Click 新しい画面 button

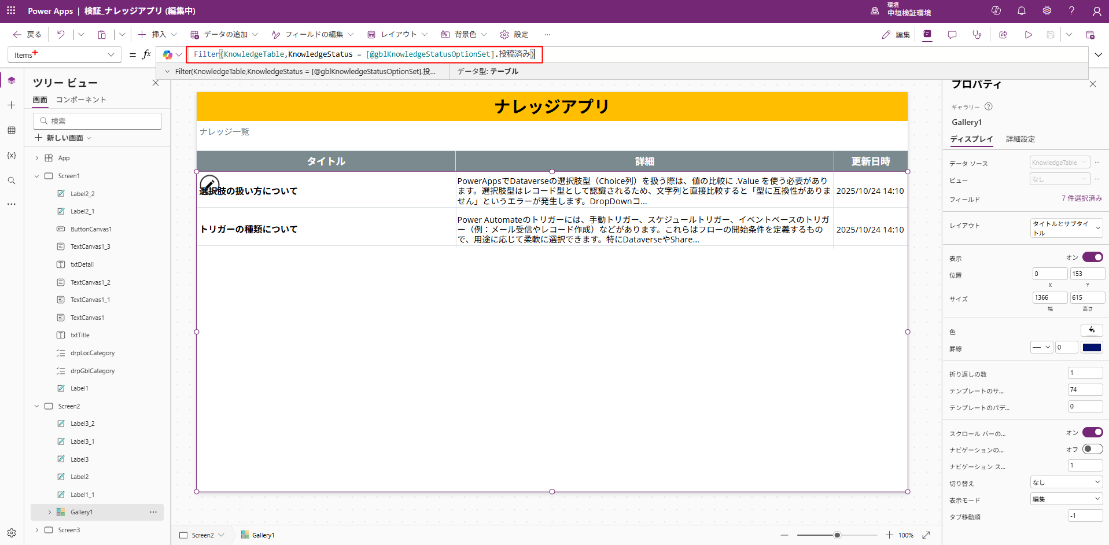64,138
